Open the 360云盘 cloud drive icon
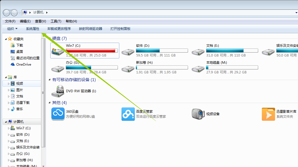 coord(58,114)
